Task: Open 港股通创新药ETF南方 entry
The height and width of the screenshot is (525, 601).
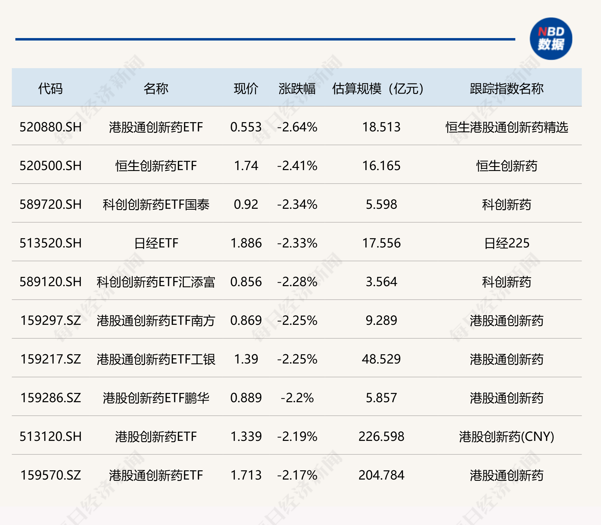Action: 156,321
